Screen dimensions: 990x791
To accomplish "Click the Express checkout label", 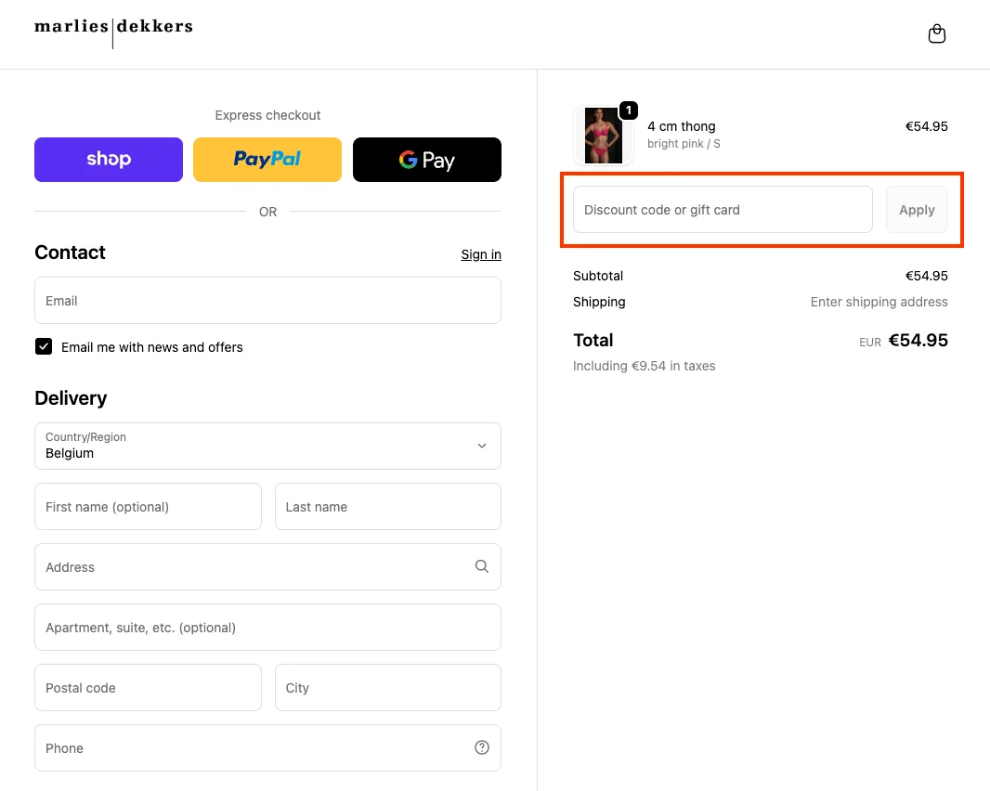I will [267, 115].
